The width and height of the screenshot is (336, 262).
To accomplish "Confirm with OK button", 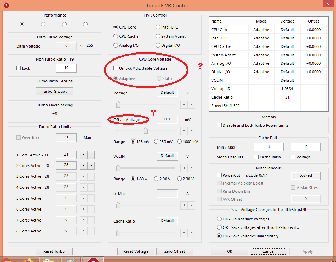I will click(229, 251).
